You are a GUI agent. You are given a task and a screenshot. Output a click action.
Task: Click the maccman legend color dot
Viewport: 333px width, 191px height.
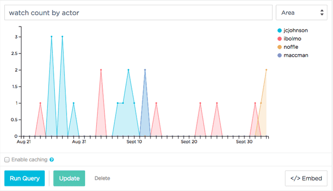click(280, 55)
